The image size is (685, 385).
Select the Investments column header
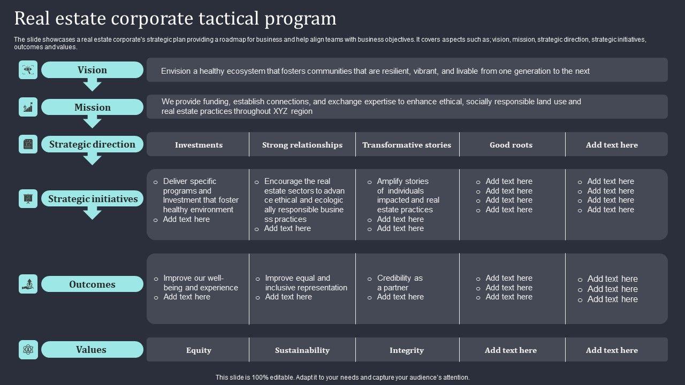(x=199, y=145)
